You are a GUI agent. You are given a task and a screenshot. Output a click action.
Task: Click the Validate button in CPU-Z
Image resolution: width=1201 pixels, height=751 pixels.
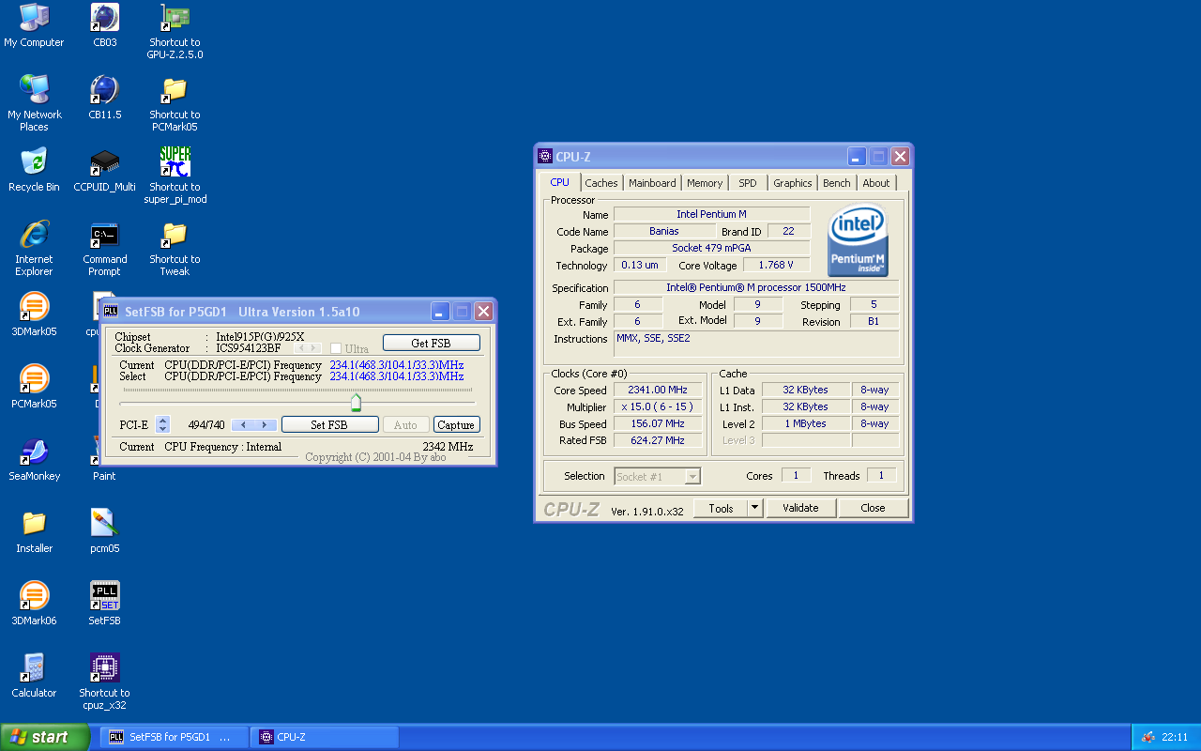click(800, 508)
